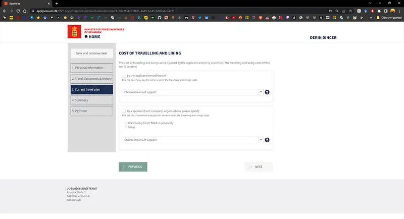The image size is (404, 219).
Task: Expand the bookmarks overflow chevron
Action: (x=371, y=18)
